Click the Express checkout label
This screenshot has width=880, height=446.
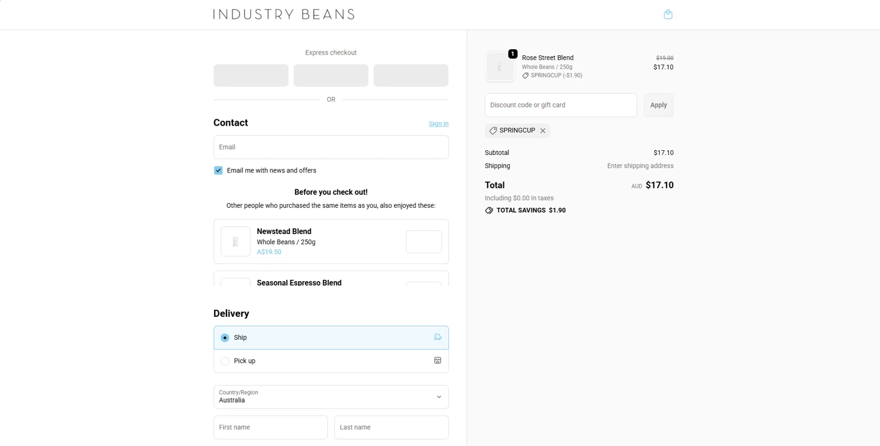pos(331,53)
